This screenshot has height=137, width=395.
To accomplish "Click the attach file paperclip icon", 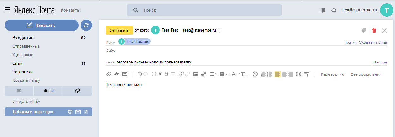I will (109, 74).
